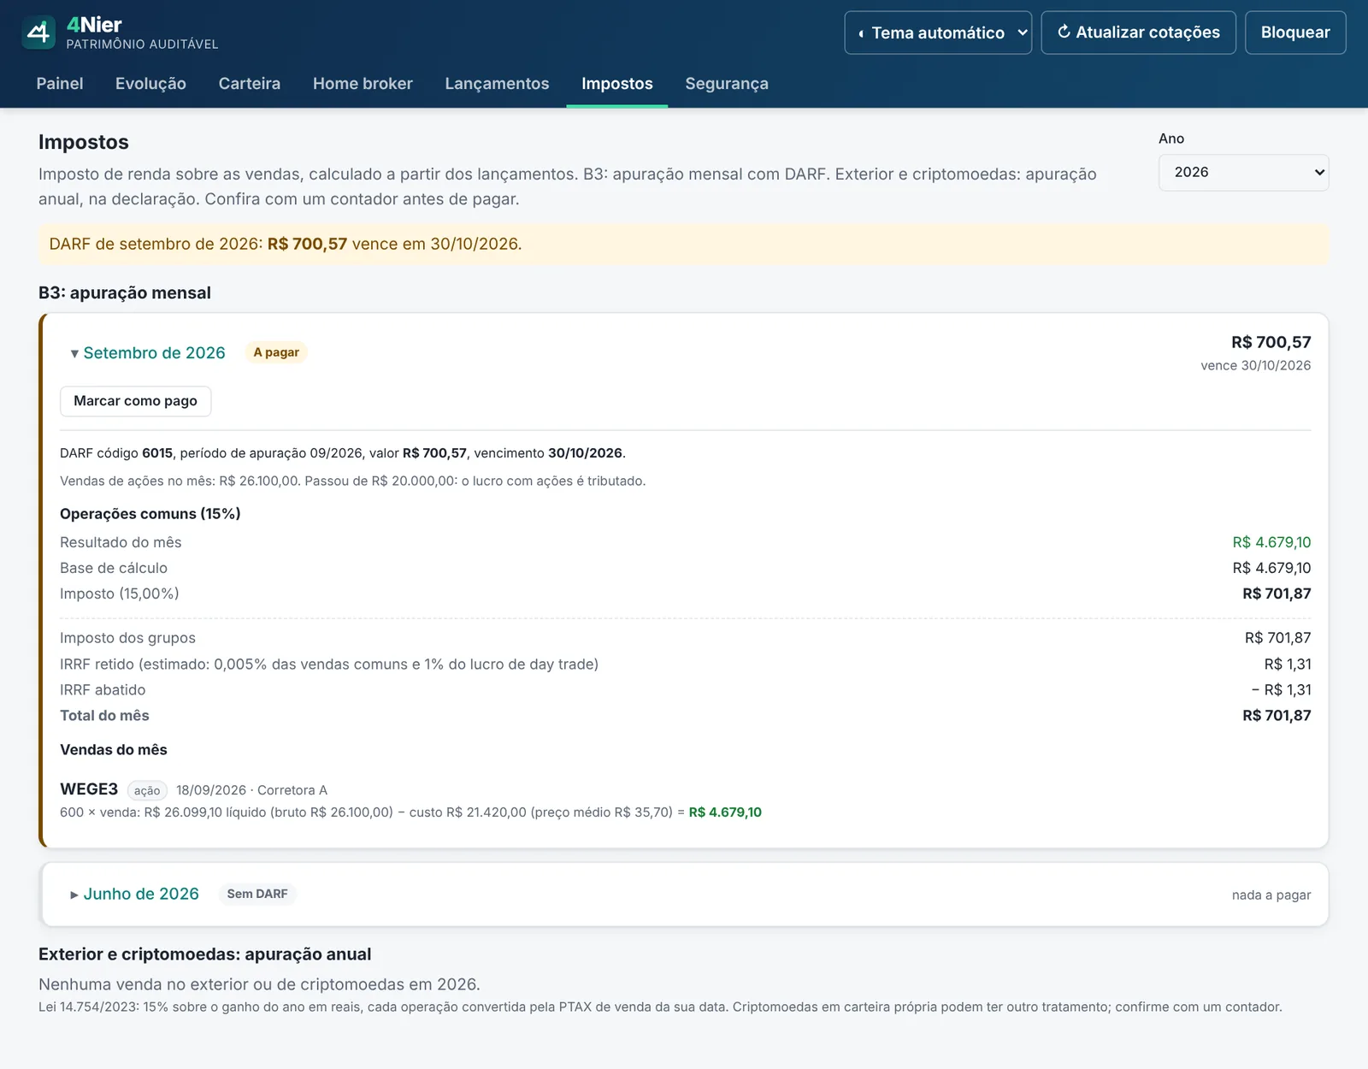The image size is (1368, 1069).
Task: Click the Operações comuns (15%) heading
Action: coord(150,514)
